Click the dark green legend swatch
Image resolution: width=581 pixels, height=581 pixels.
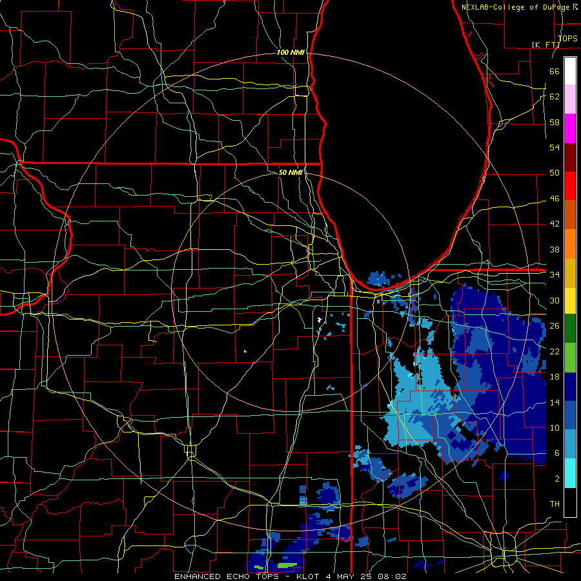(570, 329)
